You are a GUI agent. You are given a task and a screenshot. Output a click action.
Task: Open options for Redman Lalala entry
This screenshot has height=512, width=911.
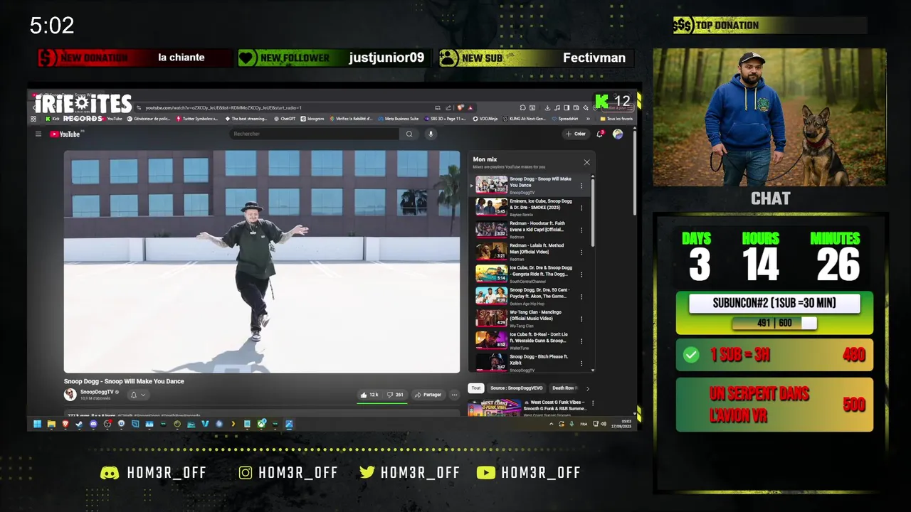pyautogui.click(x=581, y=252)
